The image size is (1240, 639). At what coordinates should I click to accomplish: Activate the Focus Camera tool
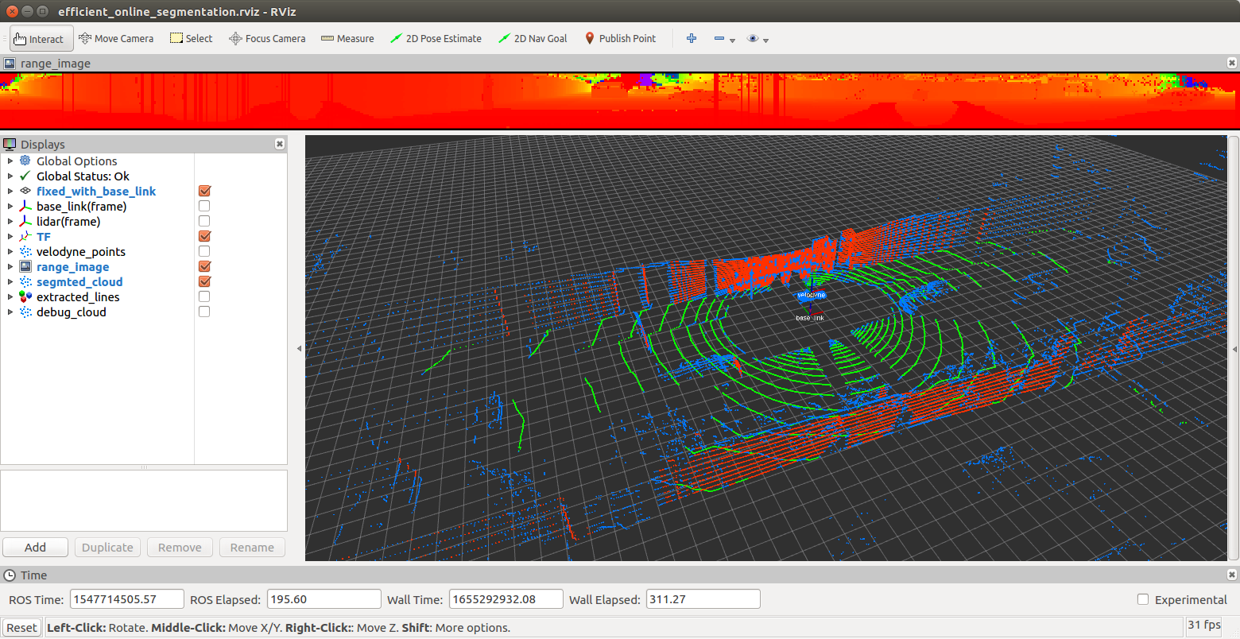pyautogui.click(x=267, y=38)
